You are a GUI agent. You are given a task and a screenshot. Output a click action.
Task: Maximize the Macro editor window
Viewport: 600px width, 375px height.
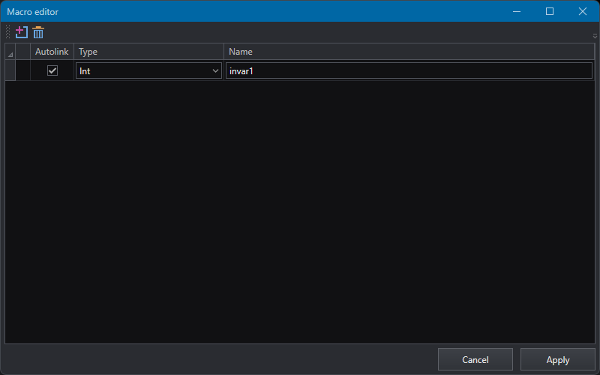(550, 11)
